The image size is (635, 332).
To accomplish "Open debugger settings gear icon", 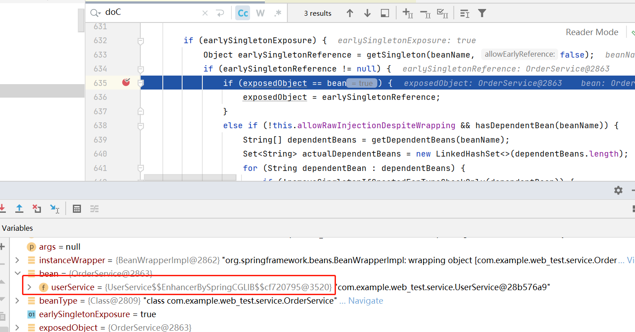I will coord(618,190).
